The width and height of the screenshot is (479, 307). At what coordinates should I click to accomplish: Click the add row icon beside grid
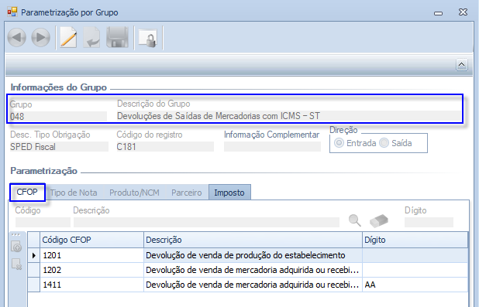pos(16,247)
